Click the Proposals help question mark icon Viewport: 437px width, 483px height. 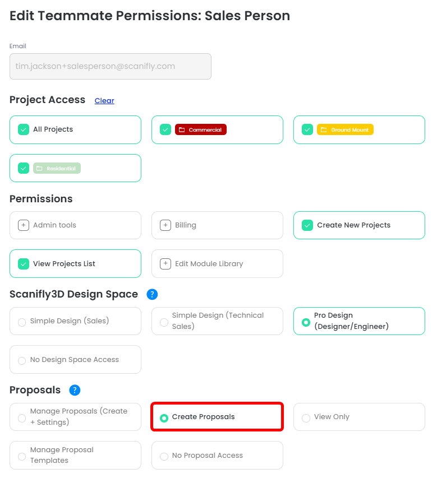tap(75, 390)
